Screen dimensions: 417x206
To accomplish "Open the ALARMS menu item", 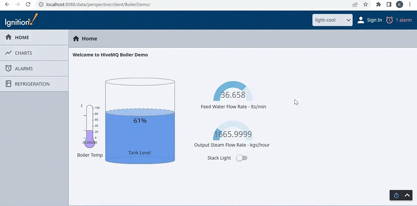I will 34,68.
